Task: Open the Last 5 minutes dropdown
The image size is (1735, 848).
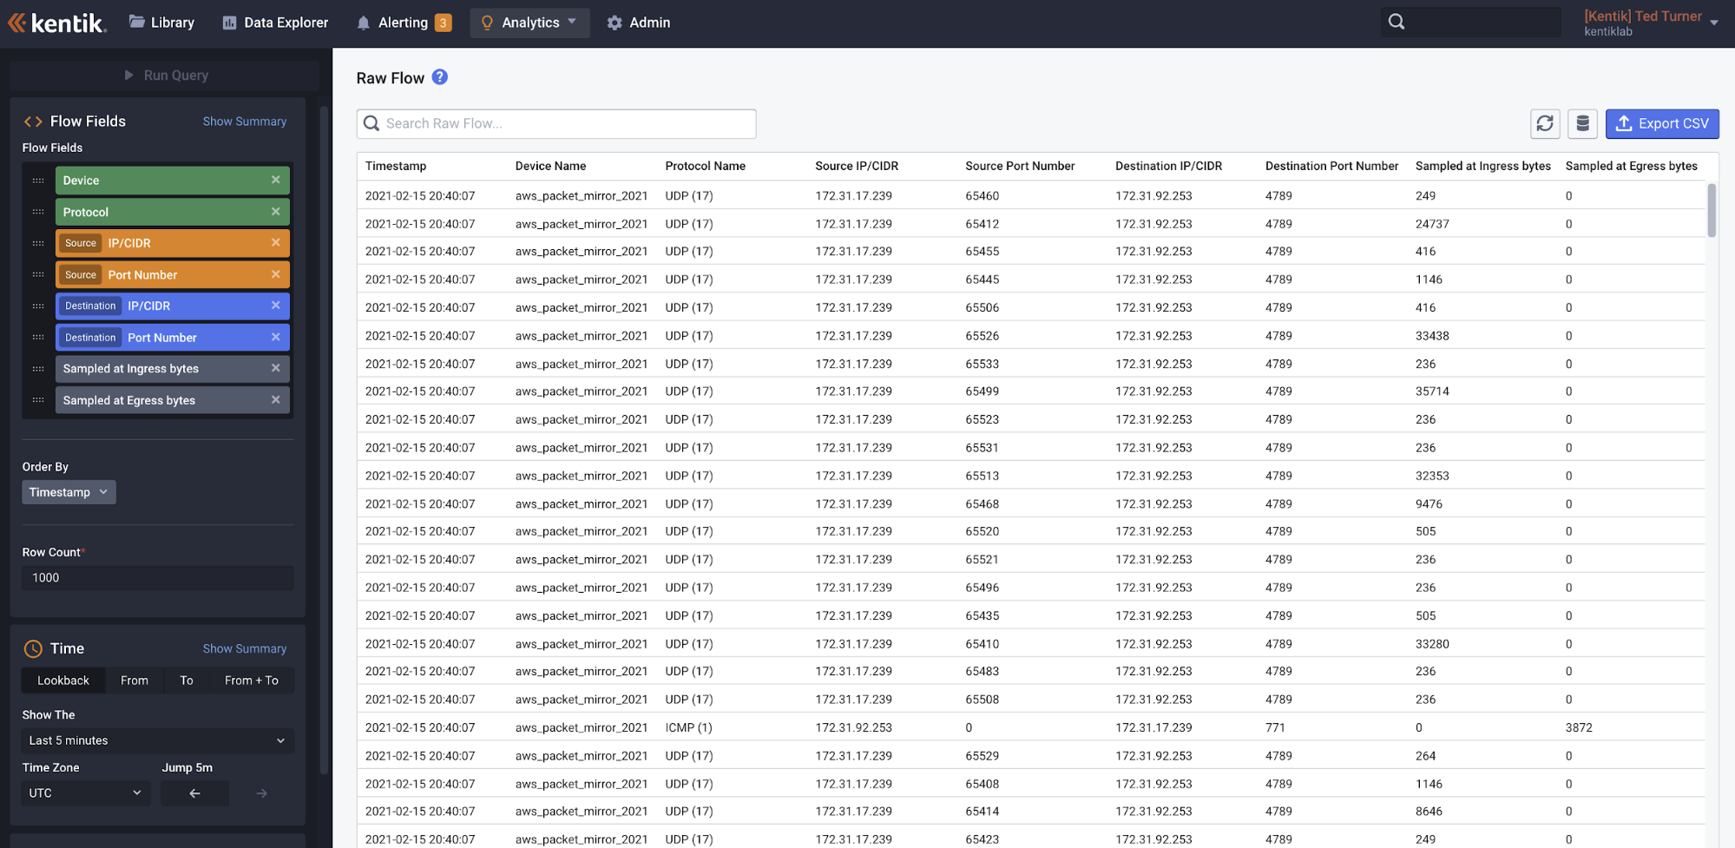Action: [x=157, y=740]
